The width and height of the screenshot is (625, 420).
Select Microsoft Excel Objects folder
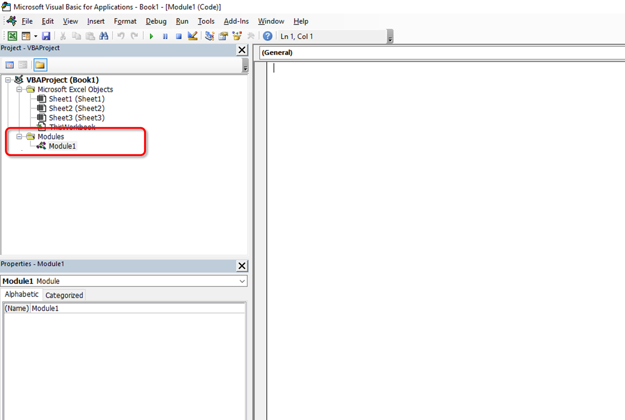click(x=75, y=90)
